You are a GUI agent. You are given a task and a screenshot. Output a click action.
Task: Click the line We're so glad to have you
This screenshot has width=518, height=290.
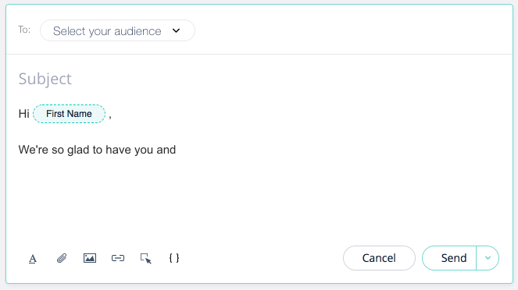(x=97, y=150)
